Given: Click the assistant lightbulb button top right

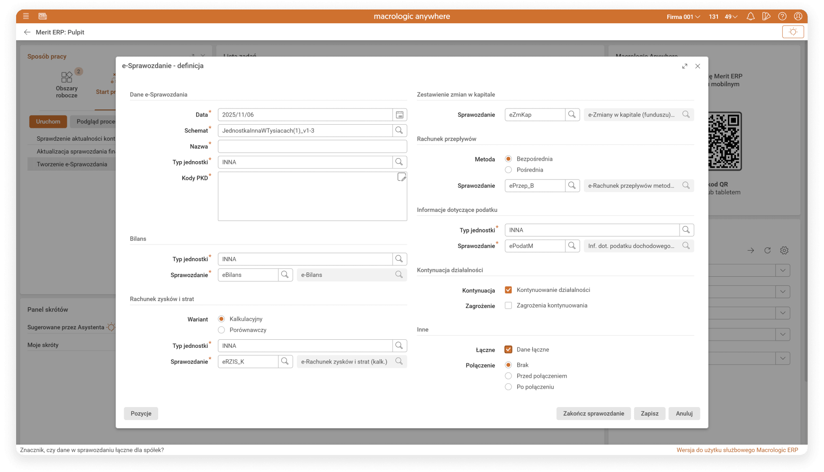Looking at the screenshot, I should [x=793, y=32].
